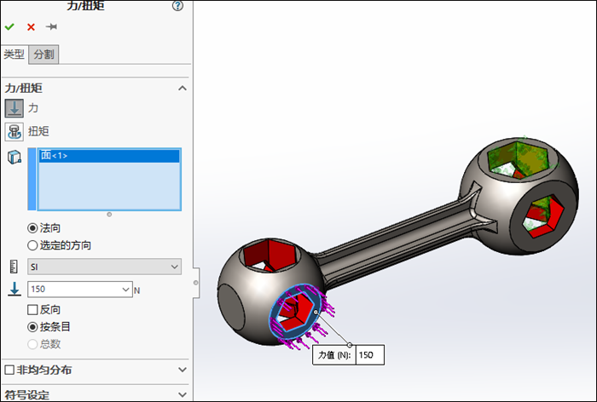Select the 选定的方向 radio option
This screenshot has height=402, width=597.
[32, 245]
